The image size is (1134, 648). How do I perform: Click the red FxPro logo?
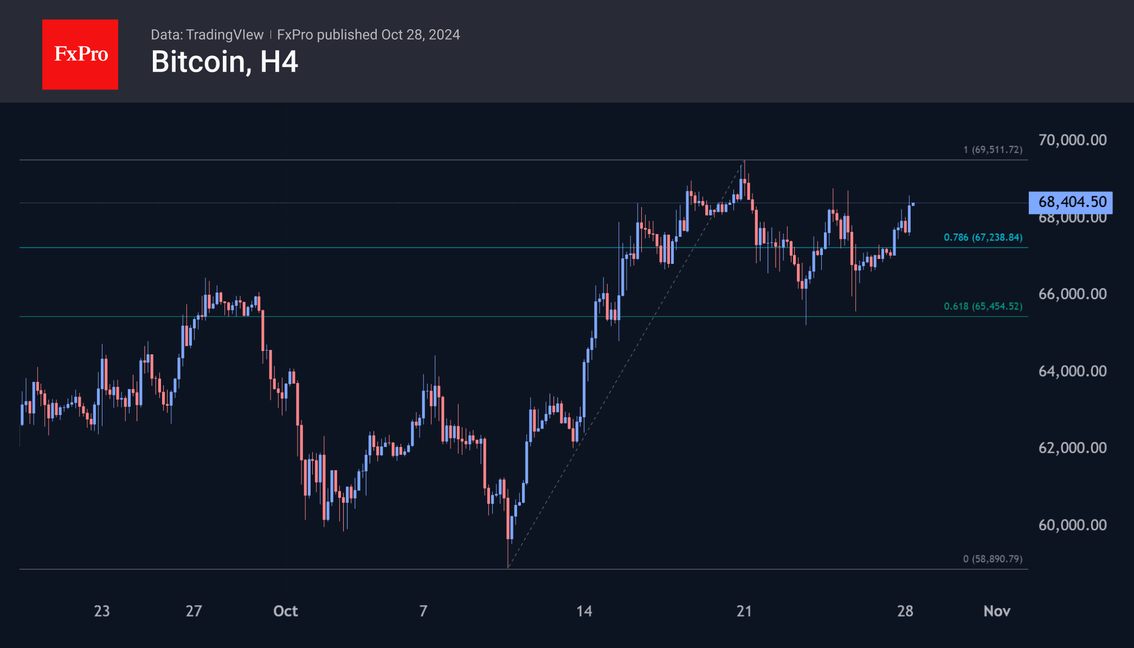pyautogui.click(x=80, y=54)
